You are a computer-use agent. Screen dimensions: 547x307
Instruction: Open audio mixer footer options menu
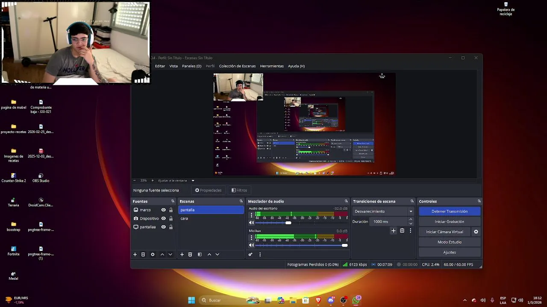260,255
